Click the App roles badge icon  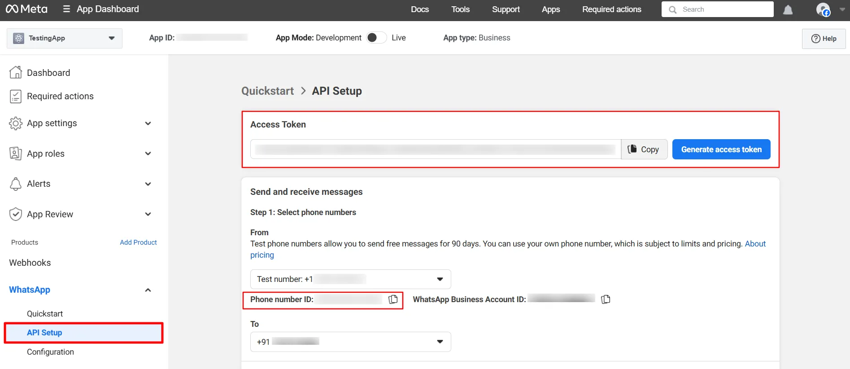tap(16, 154)
